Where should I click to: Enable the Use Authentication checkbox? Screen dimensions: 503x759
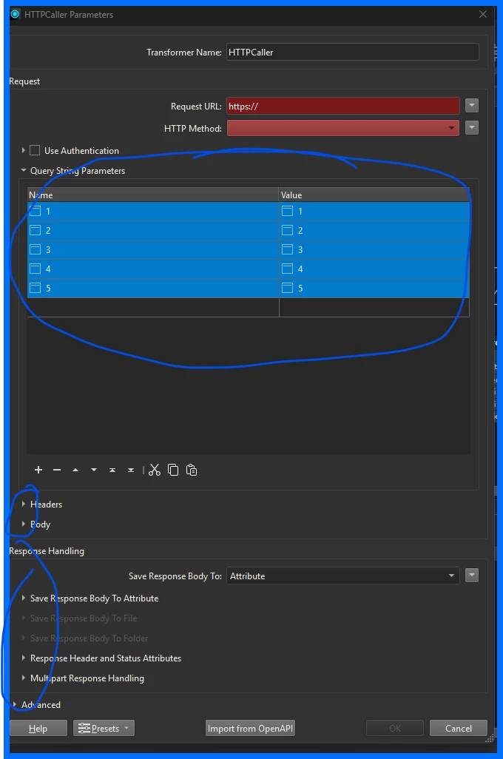coord(35,150)
